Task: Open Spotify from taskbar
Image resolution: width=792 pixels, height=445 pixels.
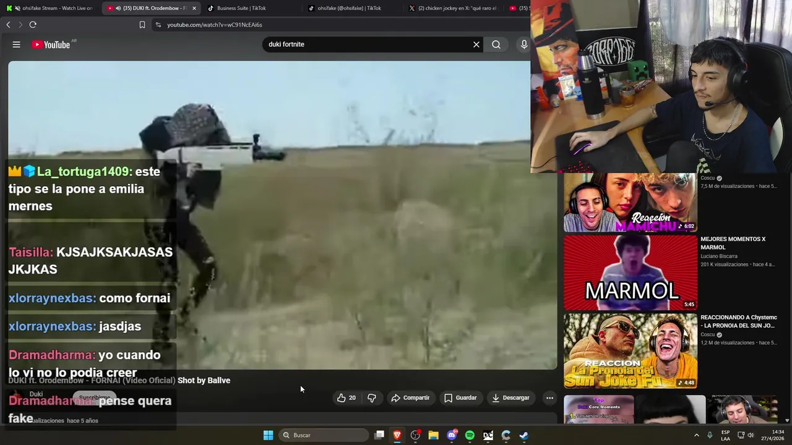Action: point(470,435)
